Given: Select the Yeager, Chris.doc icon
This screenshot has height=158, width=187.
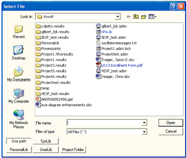Looking at the screenshot, I should pos(98,77).
